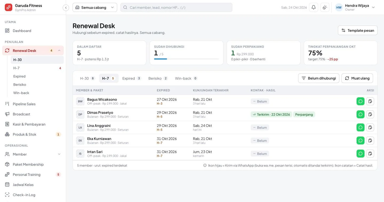Record contact result for Eka Kurniawan

[370, 141]
